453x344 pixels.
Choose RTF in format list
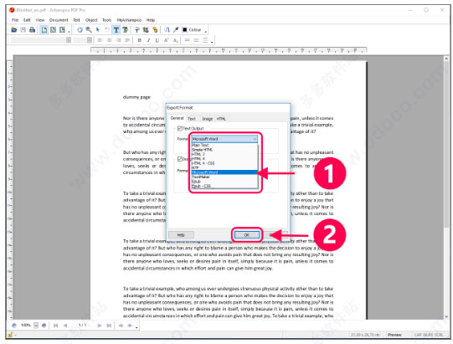(224, 167)
